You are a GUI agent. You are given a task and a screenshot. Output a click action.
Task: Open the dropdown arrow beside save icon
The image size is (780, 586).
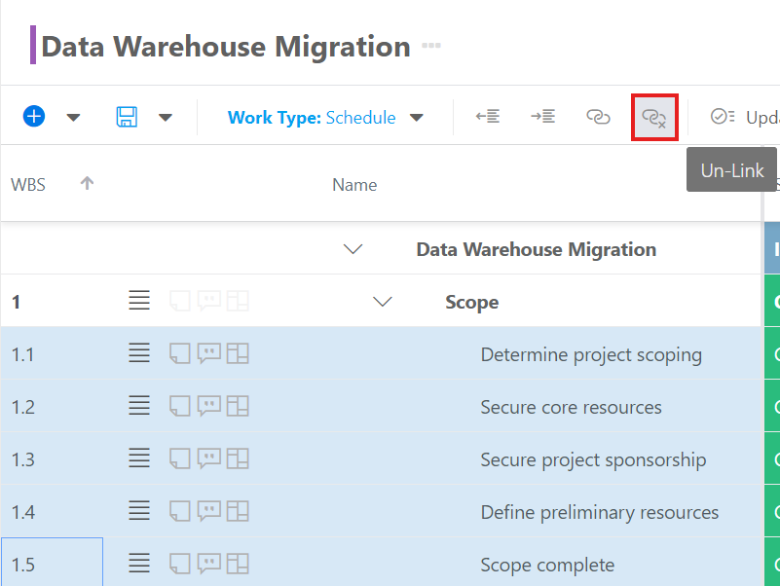pos(166,118)
